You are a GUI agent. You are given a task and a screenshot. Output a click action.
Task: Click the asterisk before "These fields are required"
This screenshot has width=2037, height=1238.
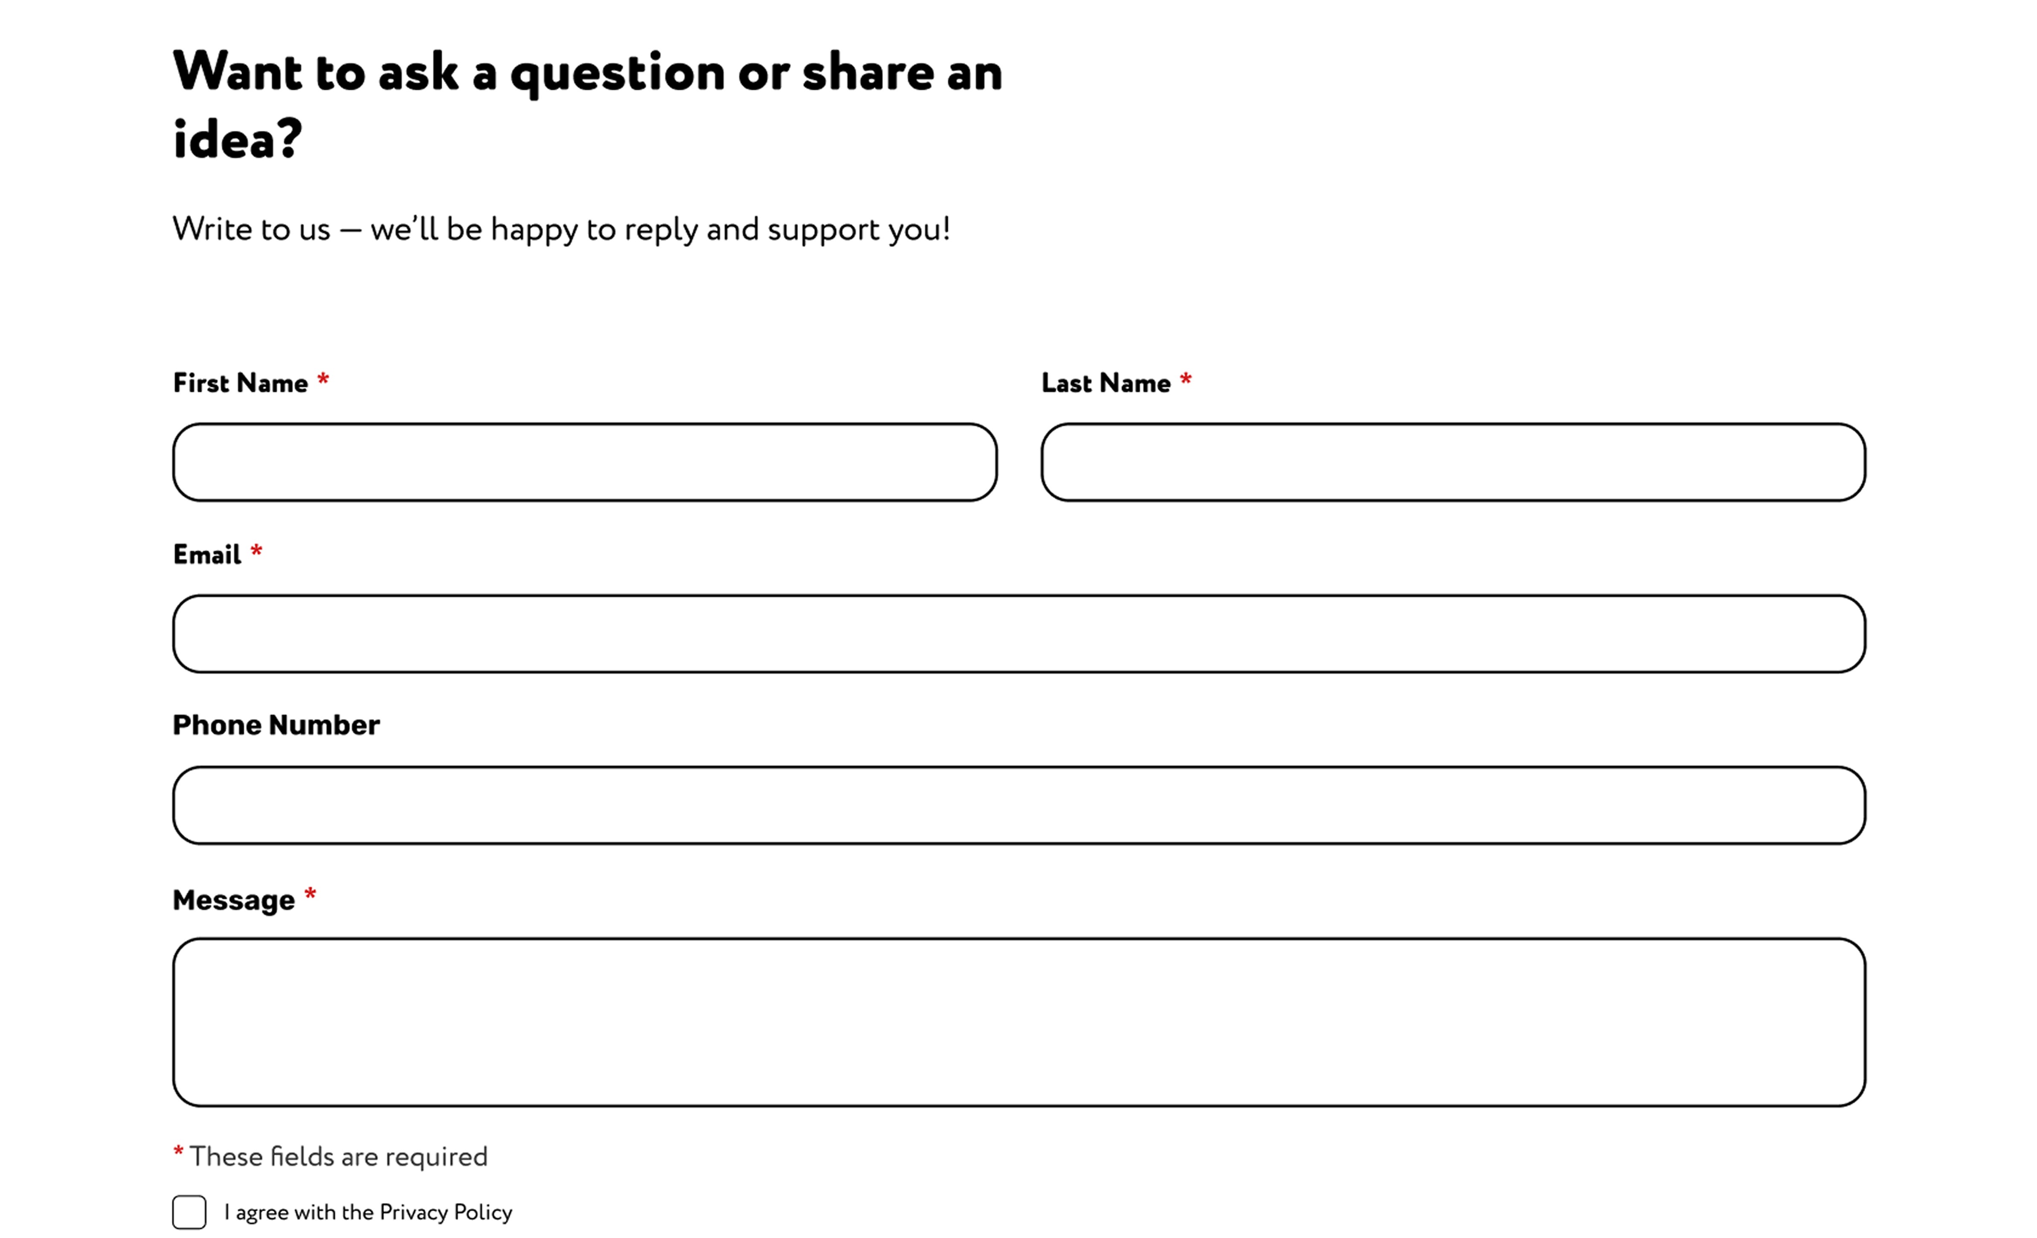click(178, 1152)
